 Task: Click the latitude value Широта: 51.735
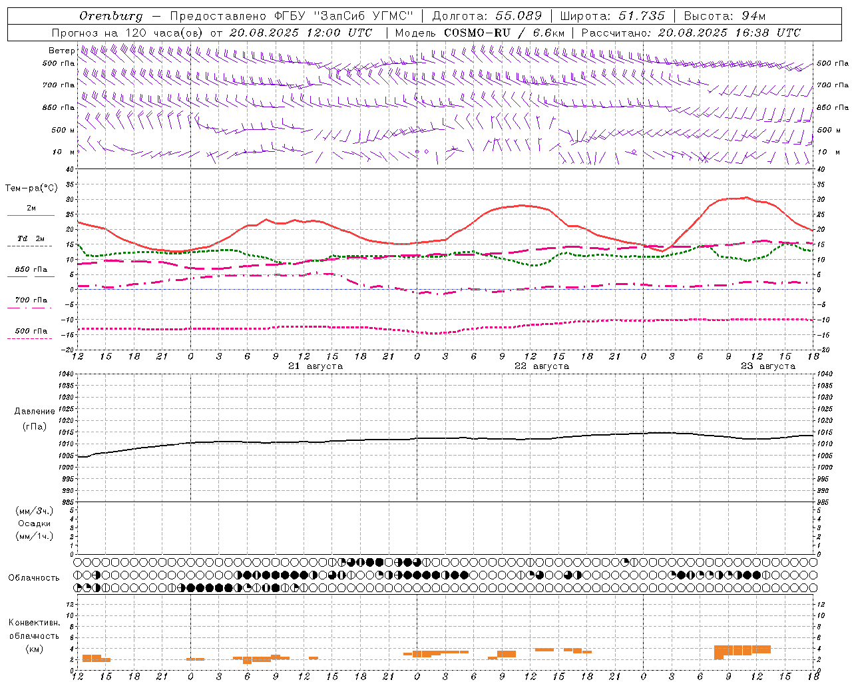point(613,15)
